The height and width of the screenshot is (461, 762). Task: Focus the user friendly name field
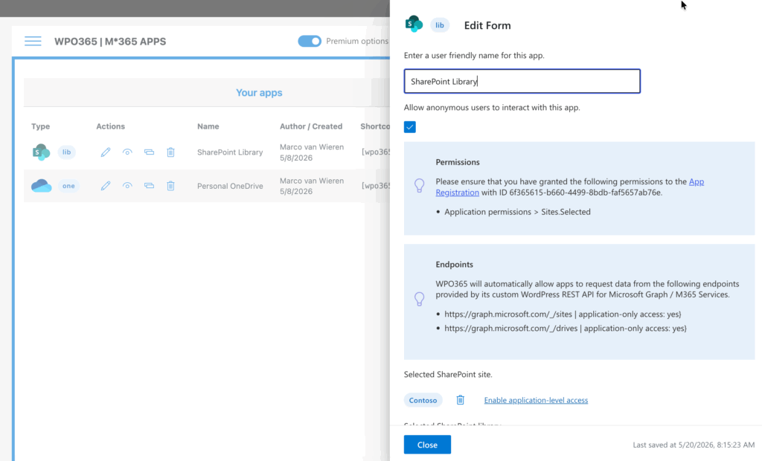click(x=522, y=81)
